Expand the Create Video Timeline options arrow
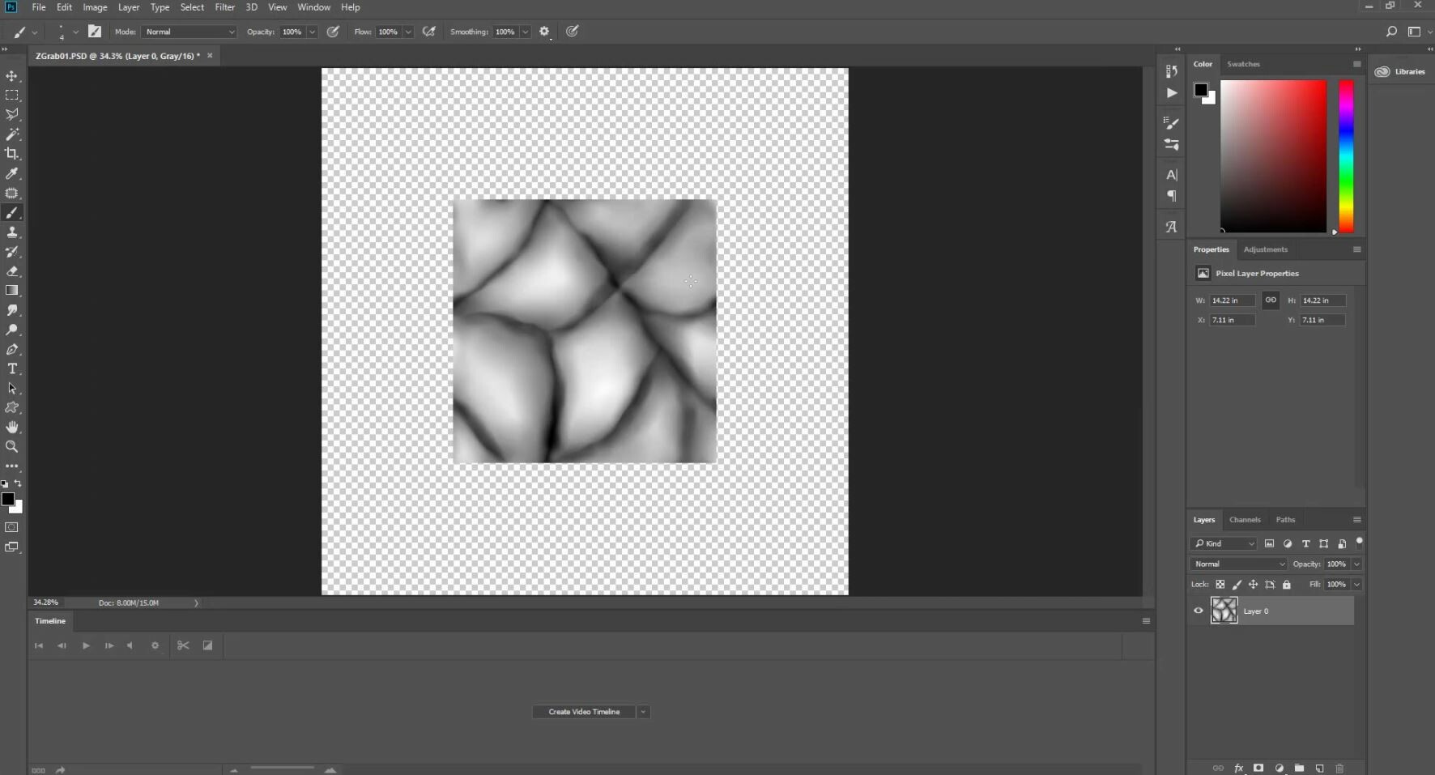The width and height of the screenshot is (1435, 775). (643, 712)
